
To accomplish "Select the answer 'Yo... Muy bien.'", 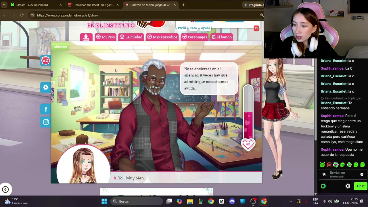I will pyautogui.click(x=129, y=178).
